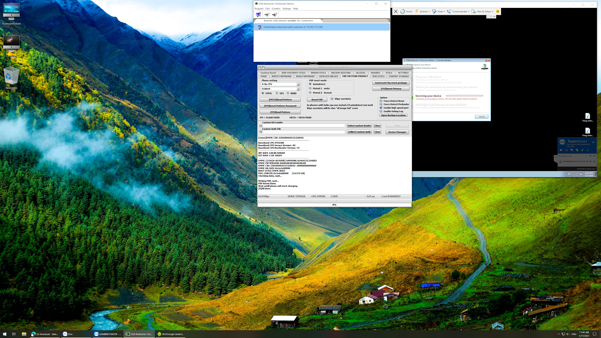Open File Explorer from the taskbar
The height and width of the screenshot is (338, 601).
(24, 334)
